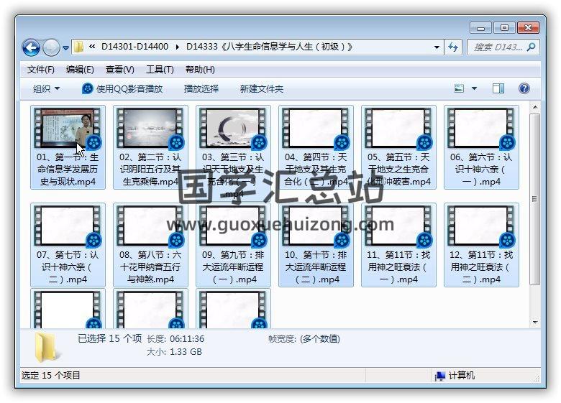The height and width of the screenshot is (403, 561).
Task: Click the refresh icon beside address bar
Action: pos(453,47)
